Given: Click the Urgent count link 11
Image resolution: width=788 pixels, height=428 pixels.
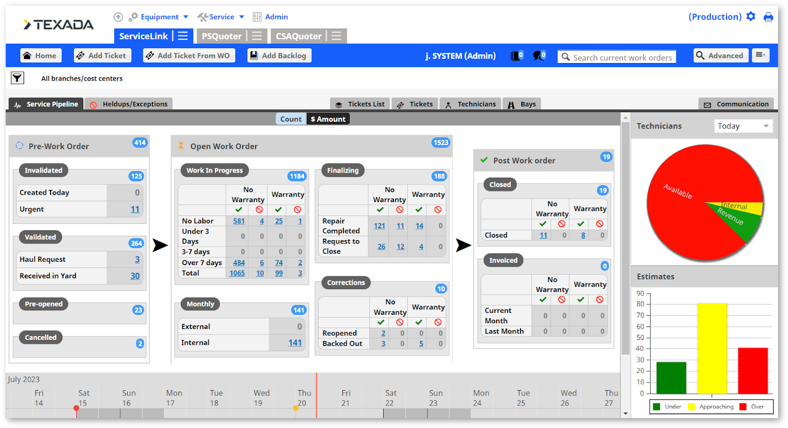Looking at the screenshot, I should (x=135, y=209).
